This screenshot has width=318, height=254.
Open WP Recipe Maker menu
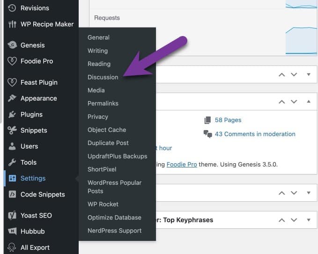click(47, 24)
